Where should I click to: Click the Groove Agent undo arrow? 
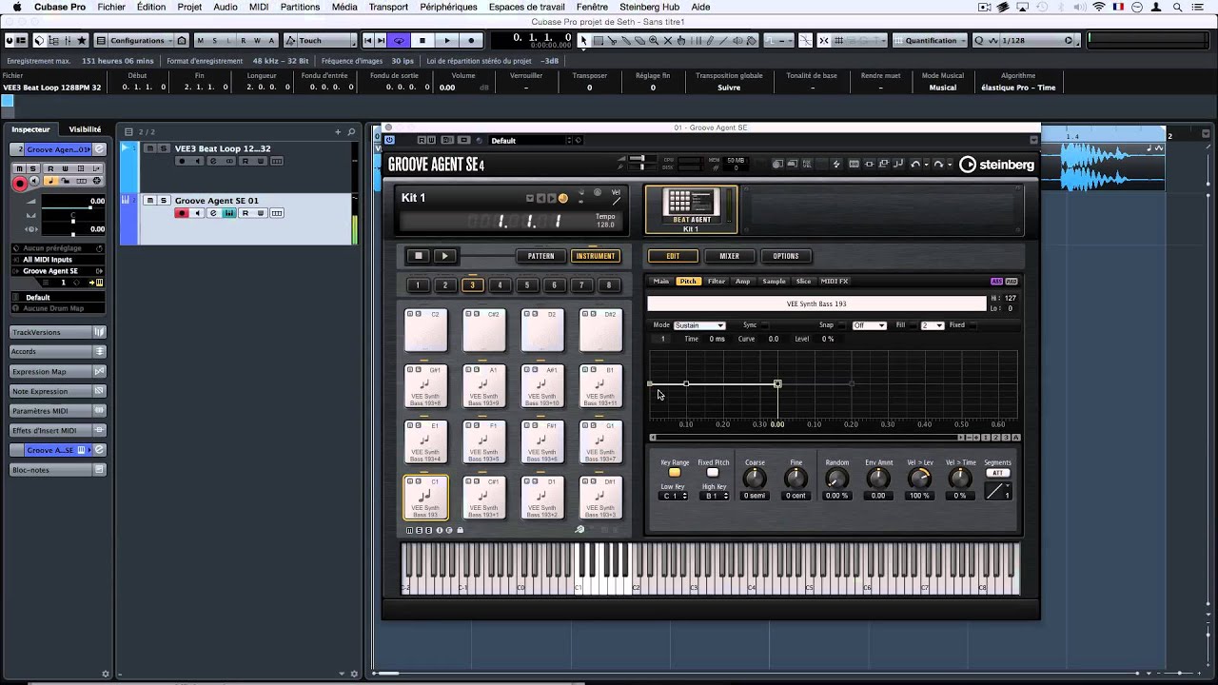point(915,164)
